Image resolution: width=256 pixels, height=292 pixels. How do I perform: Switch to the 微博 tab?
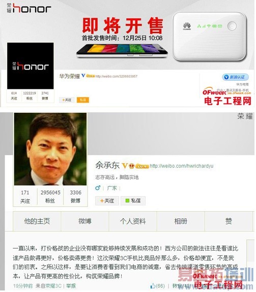pos(85,221)
